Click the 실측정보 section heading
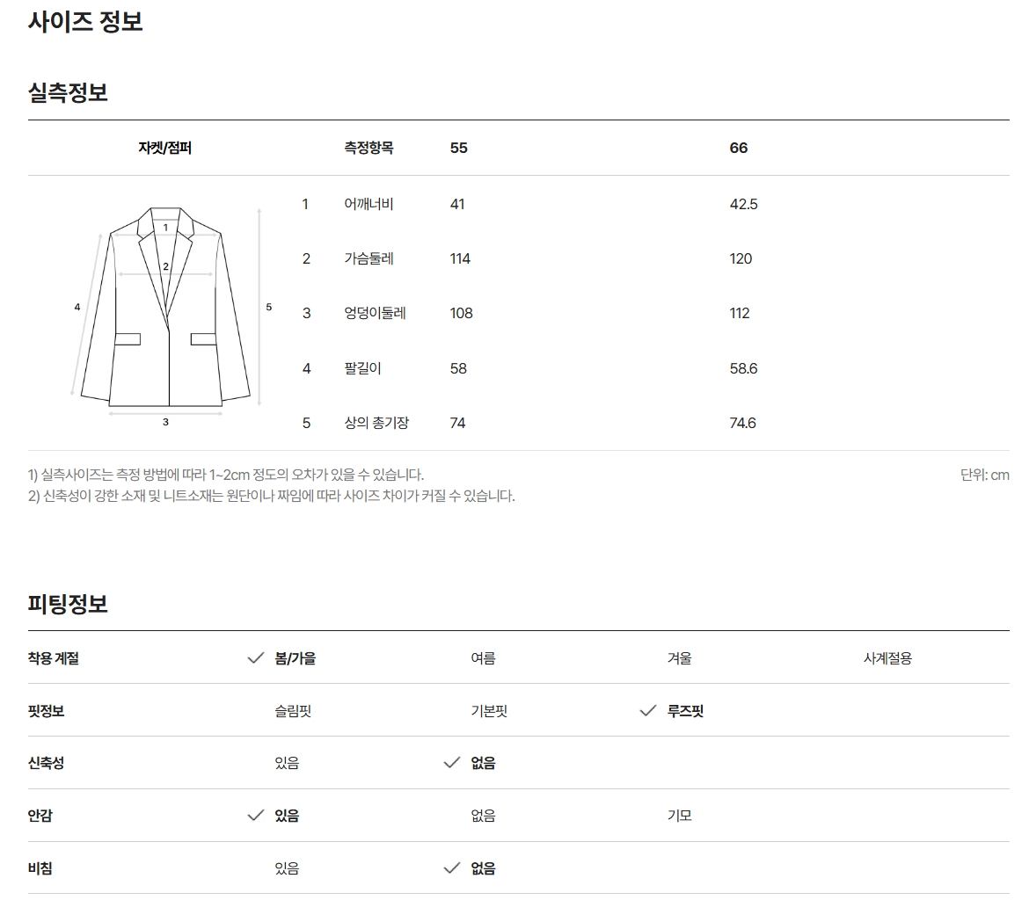Viewport: 1029px width, 922px height. 68,92
